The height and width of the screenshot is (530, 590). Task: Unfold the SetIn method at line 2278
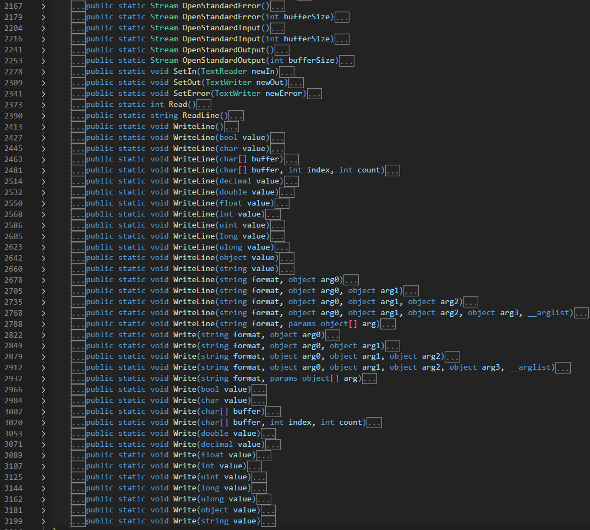(x=43, y=72)
